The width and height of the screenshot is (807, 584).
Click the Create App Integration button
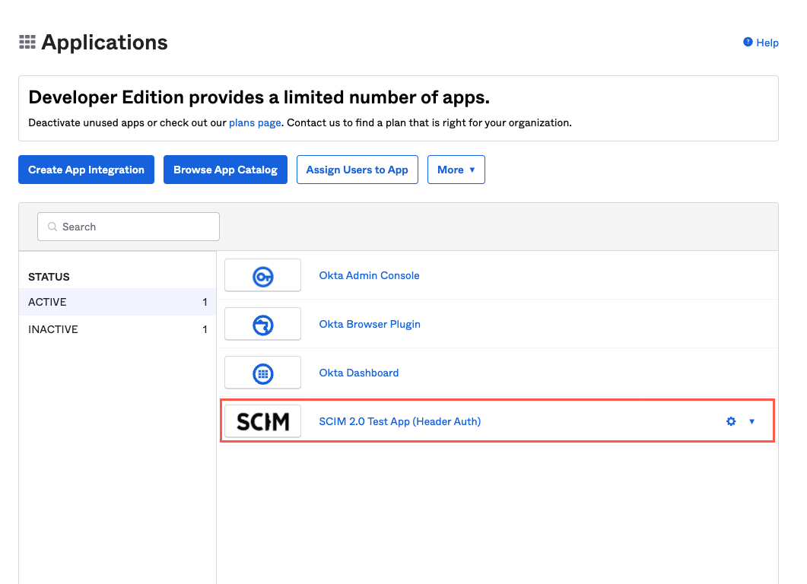pos(86,170)
